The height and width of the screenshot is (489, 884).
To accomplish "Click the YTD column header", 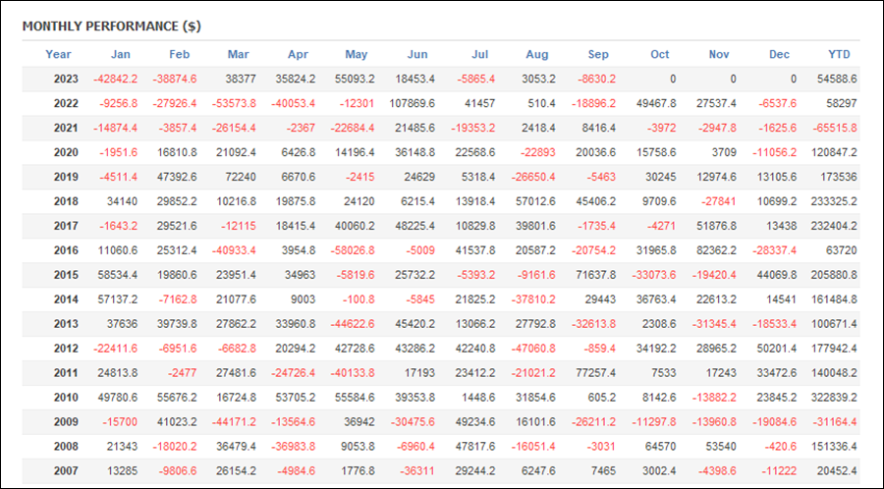I will [x=839, y=55].
